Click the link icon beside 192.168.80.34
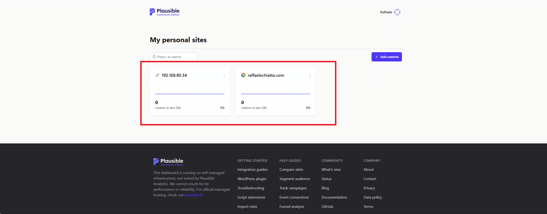The image size is (547, 214). point(157,75)
